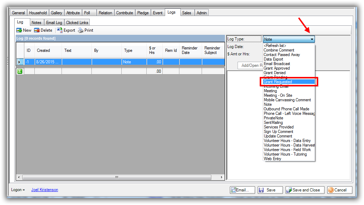Click the Export toolbar icon
Image resolution: width=364 pixels, height=205 pixels.
coord(59,30)
